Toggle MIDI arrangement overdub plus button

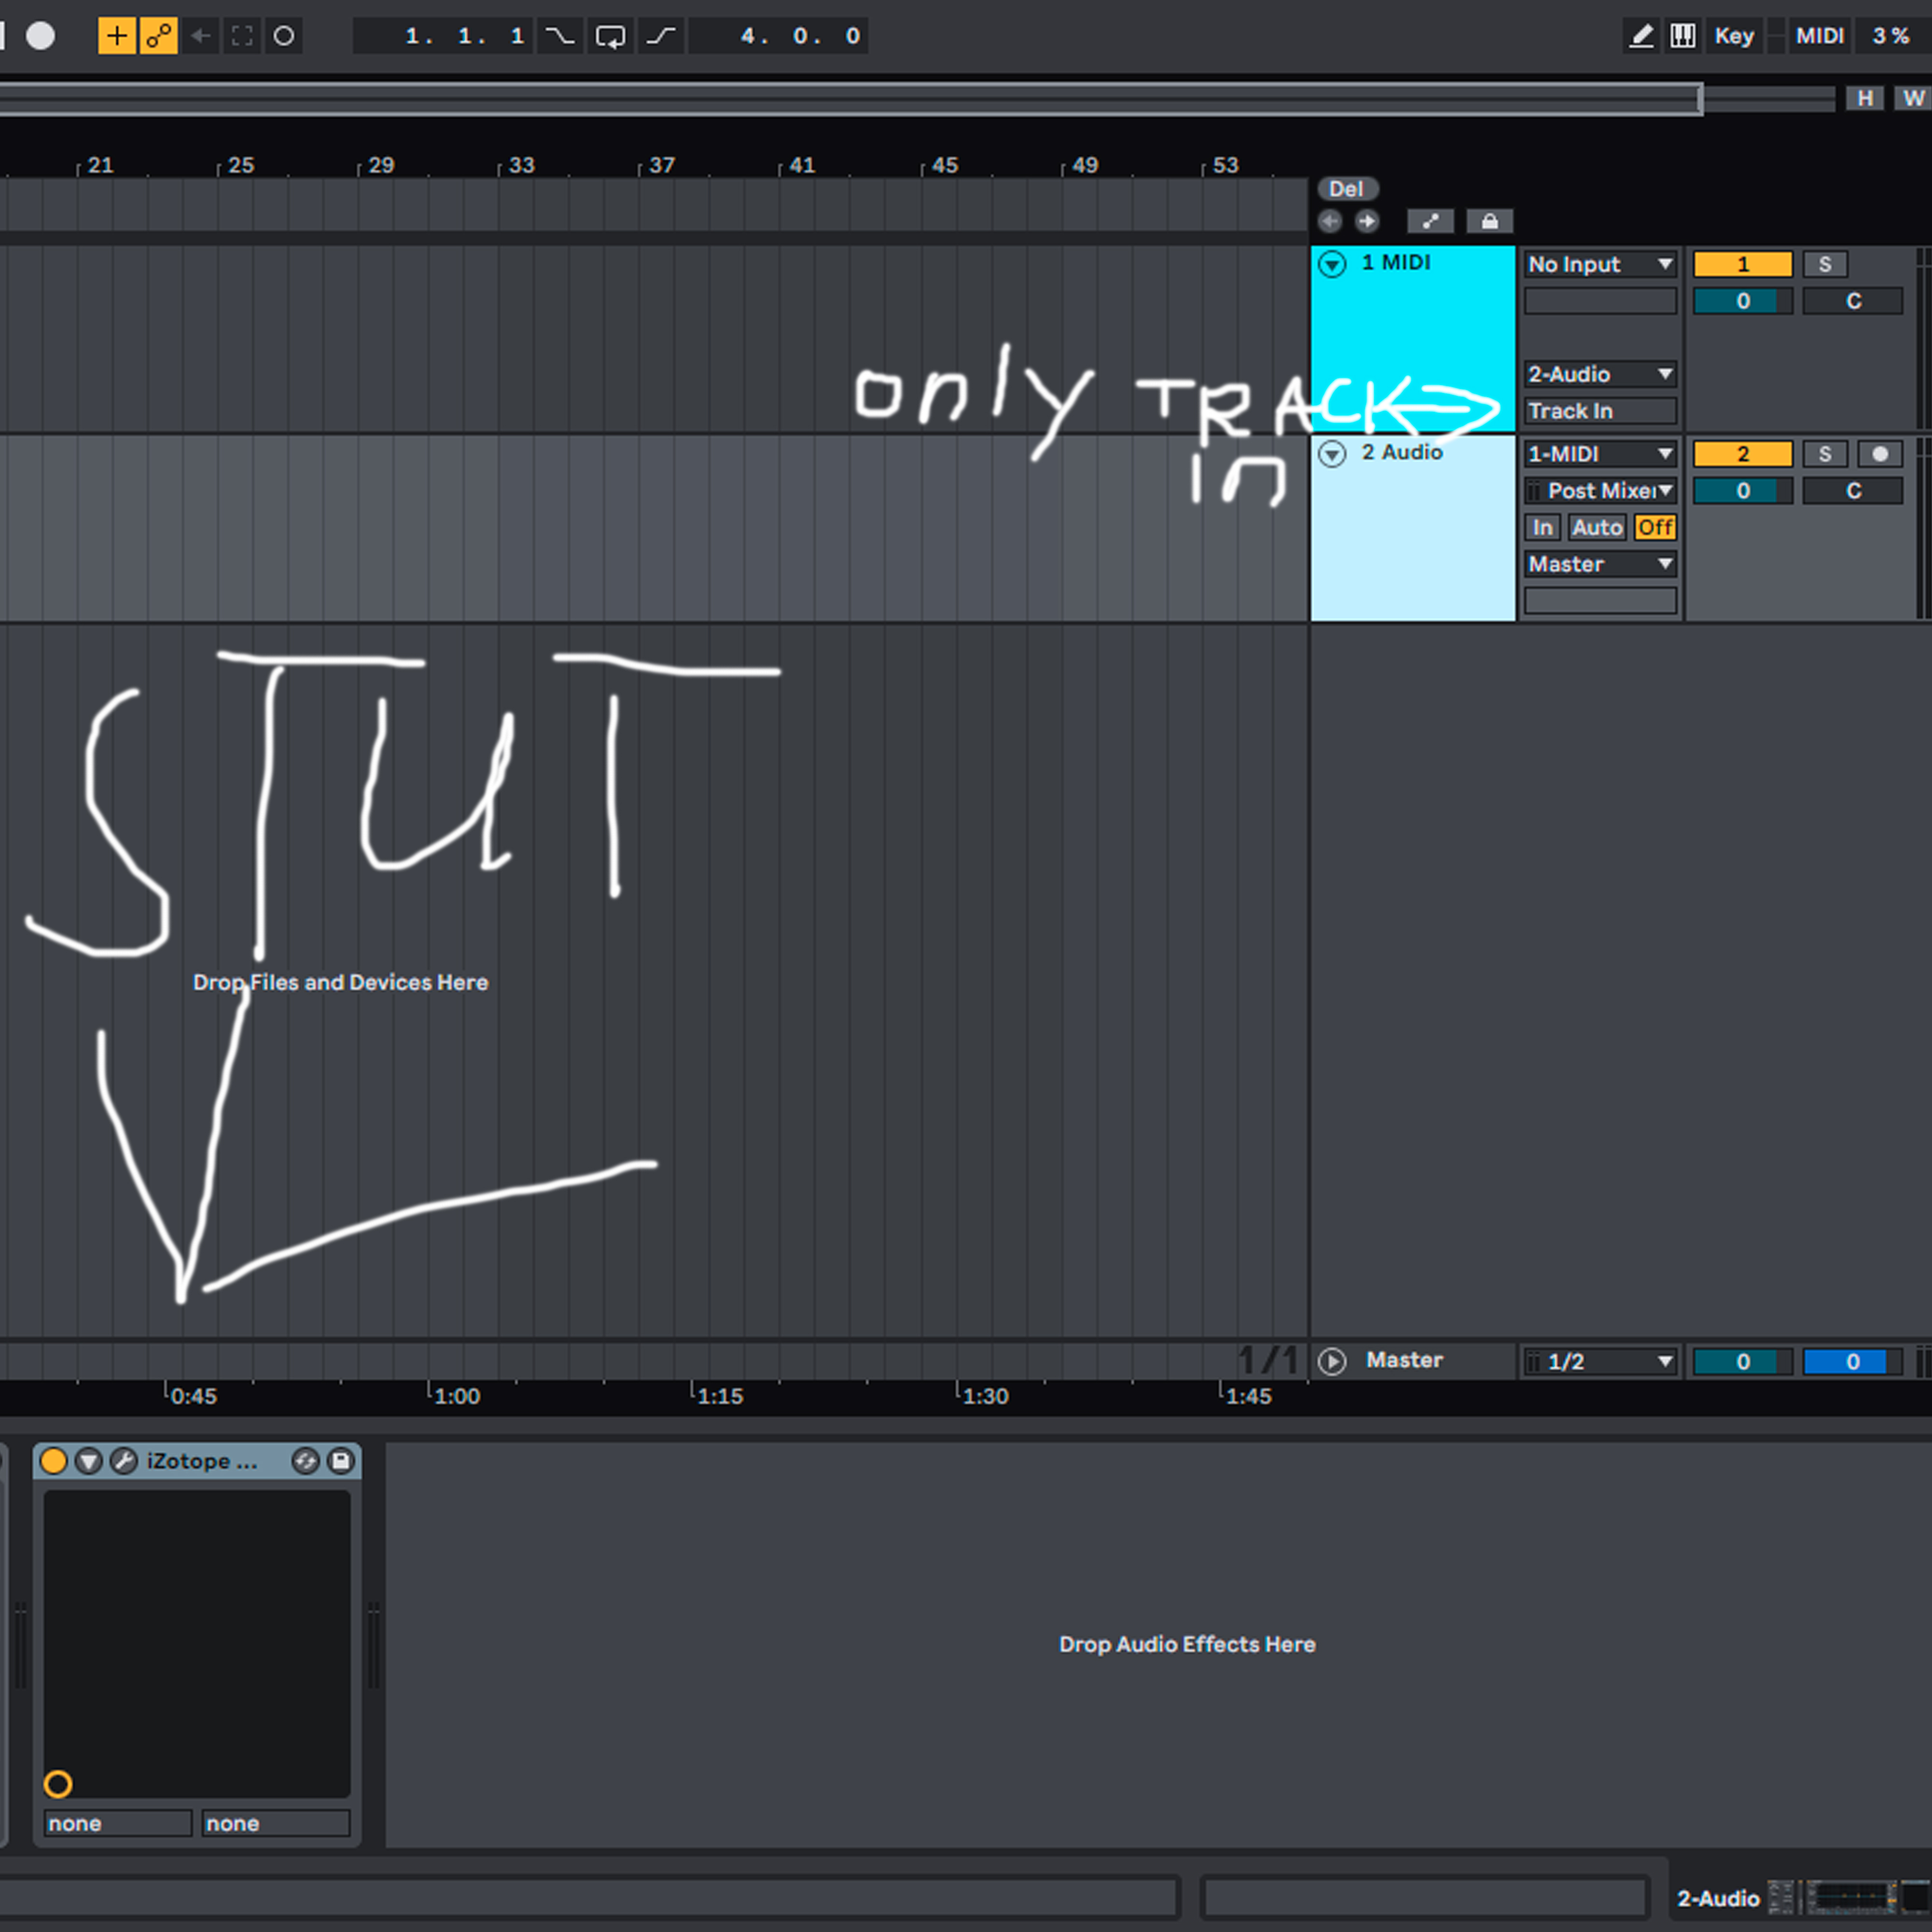click(117, 36)
